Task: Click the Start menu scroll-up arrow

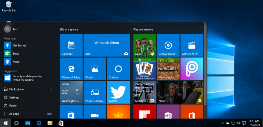Action: (205, 23)
